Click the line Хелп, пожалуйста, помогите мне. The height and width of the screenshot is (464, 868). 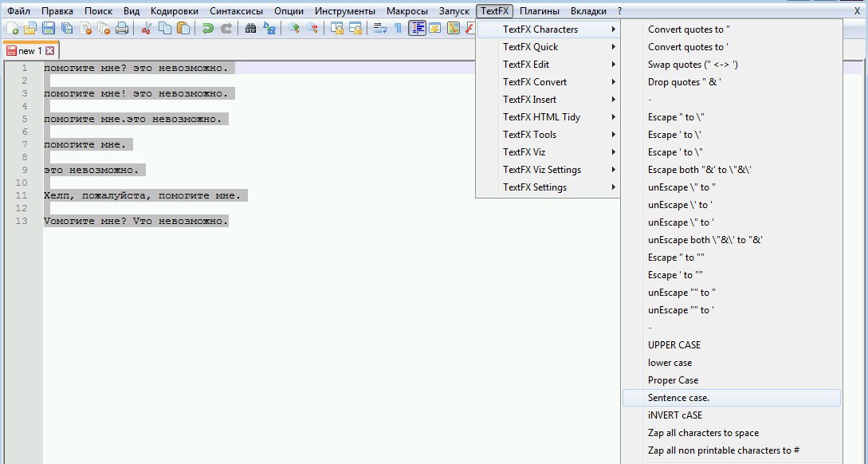[x=142, y=195]
